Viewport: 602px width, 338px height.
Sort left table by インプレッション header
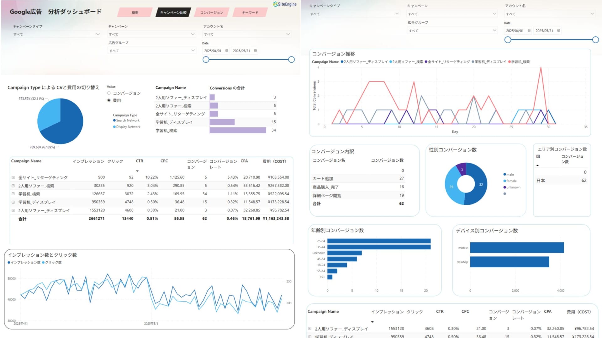coord(88,161)
